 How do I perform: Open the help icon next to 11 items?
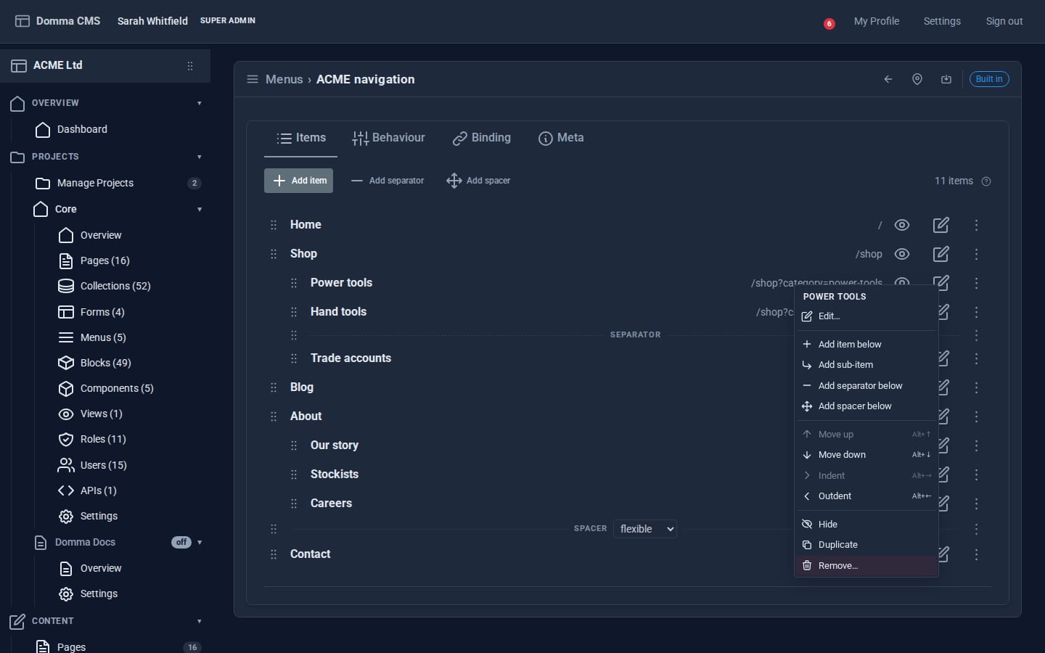coord(986,181)
